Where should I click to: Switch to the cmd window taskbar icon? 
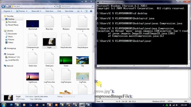(x=82, y=105)
